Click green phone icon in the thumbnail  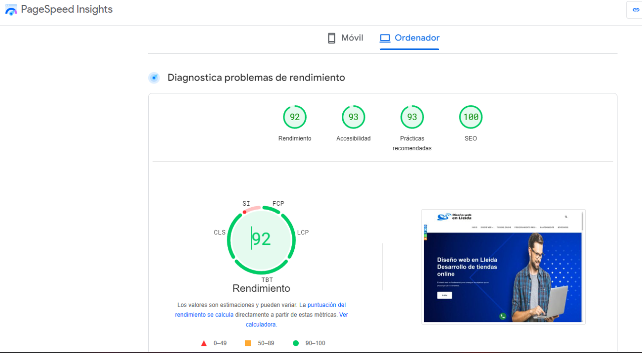click(503, 316)
